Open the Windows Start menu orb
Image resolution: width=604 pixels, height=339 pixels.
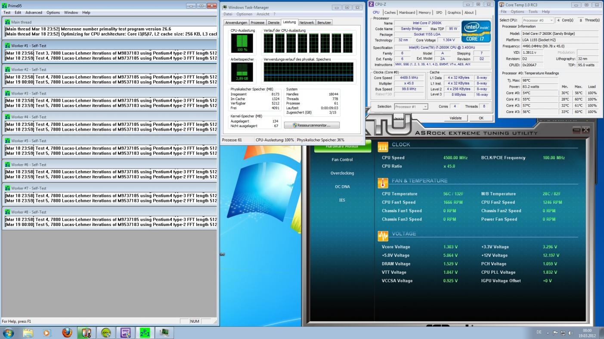pyautogui.click(x=8, y=333)
